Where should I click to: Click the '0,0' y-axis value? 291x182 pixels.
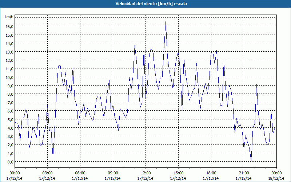[10, 162]
